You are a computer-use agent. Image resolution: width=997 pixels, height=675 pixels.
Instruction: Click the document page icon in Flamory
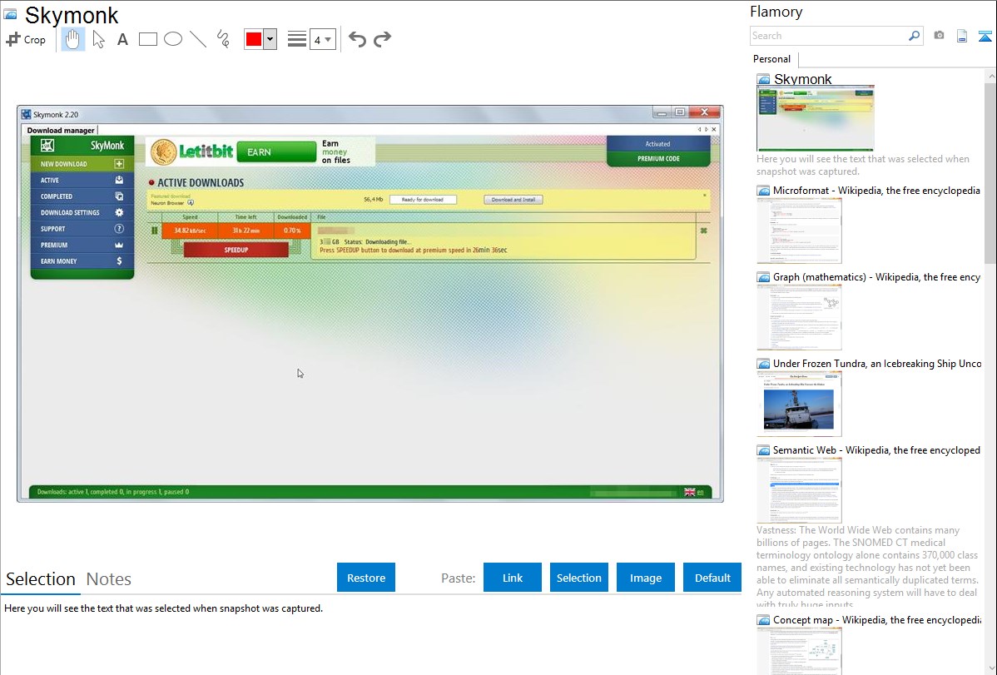[962, 36]
